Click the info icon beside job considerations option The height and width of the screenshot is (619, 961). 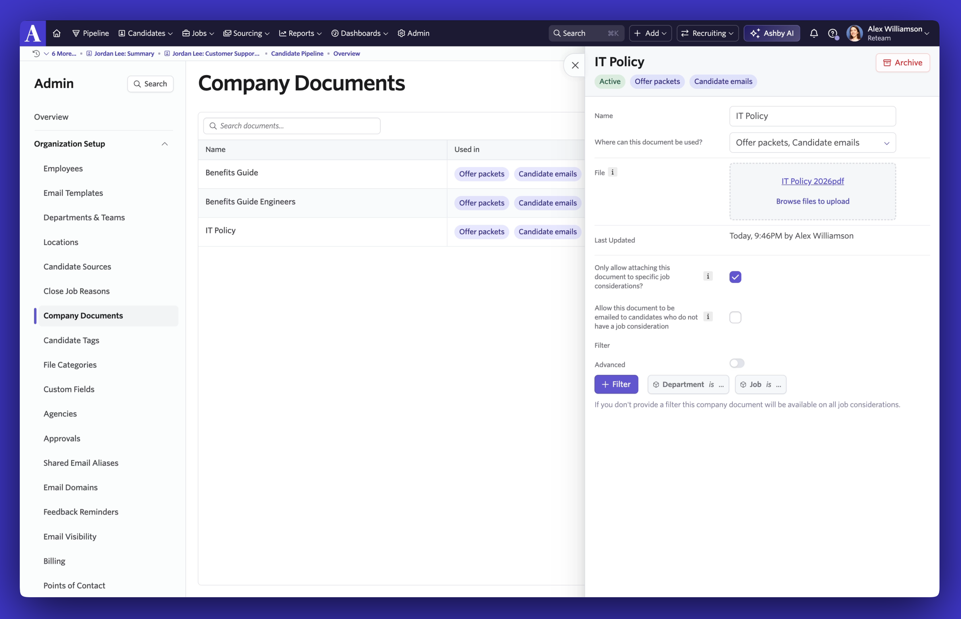click(x=708, y=276)
